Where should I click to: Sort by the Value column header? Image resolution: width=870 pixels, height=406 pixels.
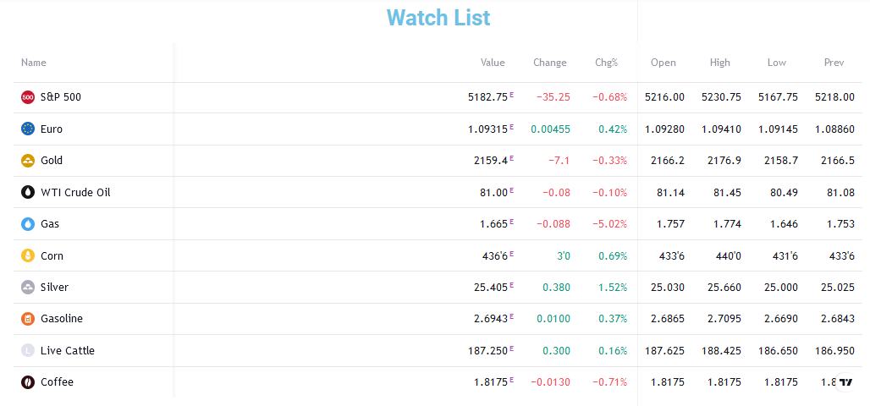(x=493, y=63)
